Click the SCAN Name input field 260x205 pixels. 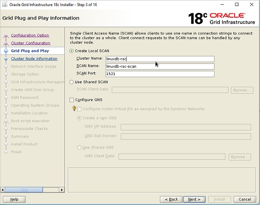160,66
